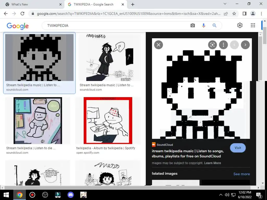This screenshot has height=200, width=267.
Task: Open Chrome three-dot menu
Action: [261, 14]
